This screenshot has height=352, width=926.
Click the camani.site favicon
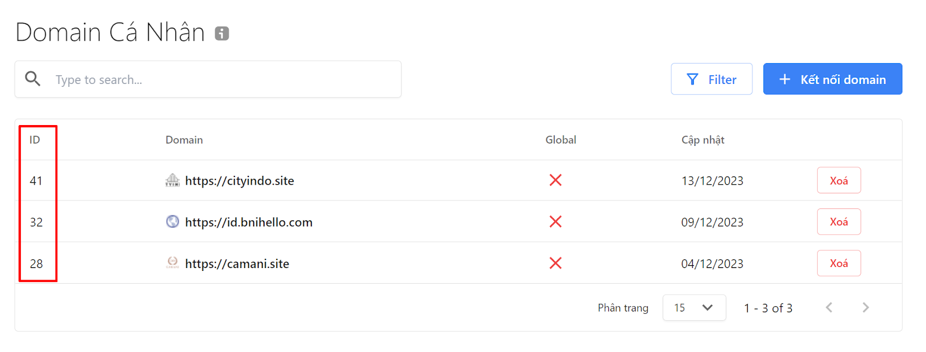pyautogui.click(x=172, y=263)
